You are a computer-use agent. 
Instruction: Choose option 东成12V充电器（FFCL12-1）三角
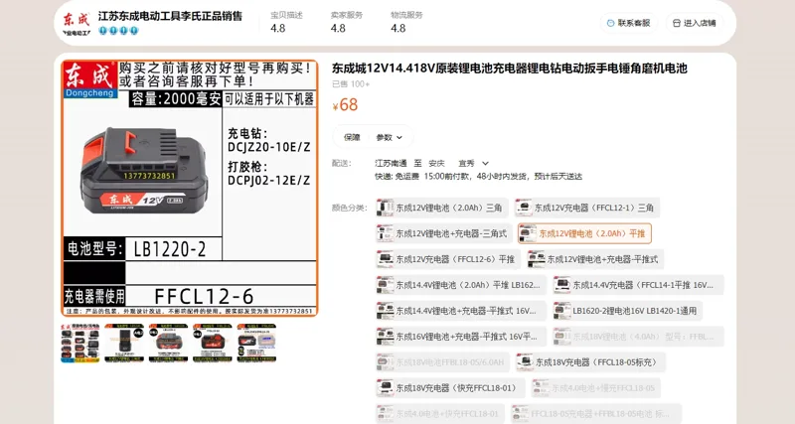[587, 208]
